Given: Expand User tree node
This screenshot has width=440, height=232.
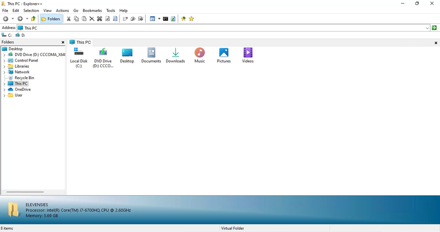Looking at the screenshot, I should 4,96.
